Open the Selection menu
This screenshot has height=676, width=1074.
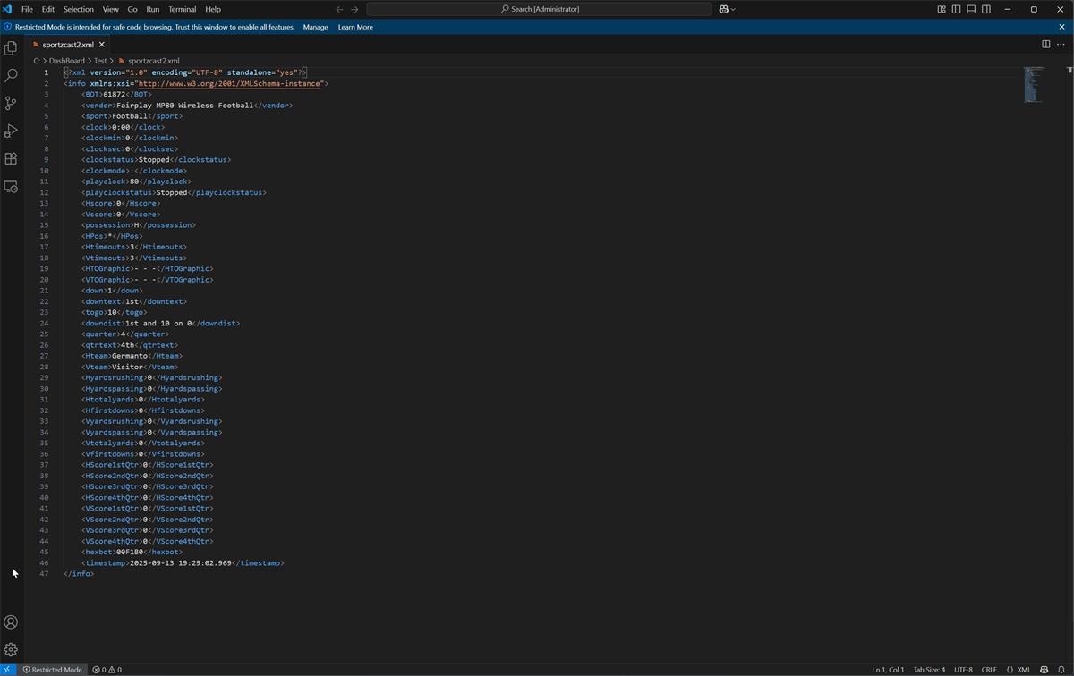click(x=78, y=9)
